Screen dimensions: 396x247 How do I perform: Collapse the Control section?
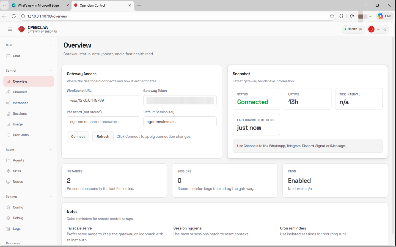51,71
